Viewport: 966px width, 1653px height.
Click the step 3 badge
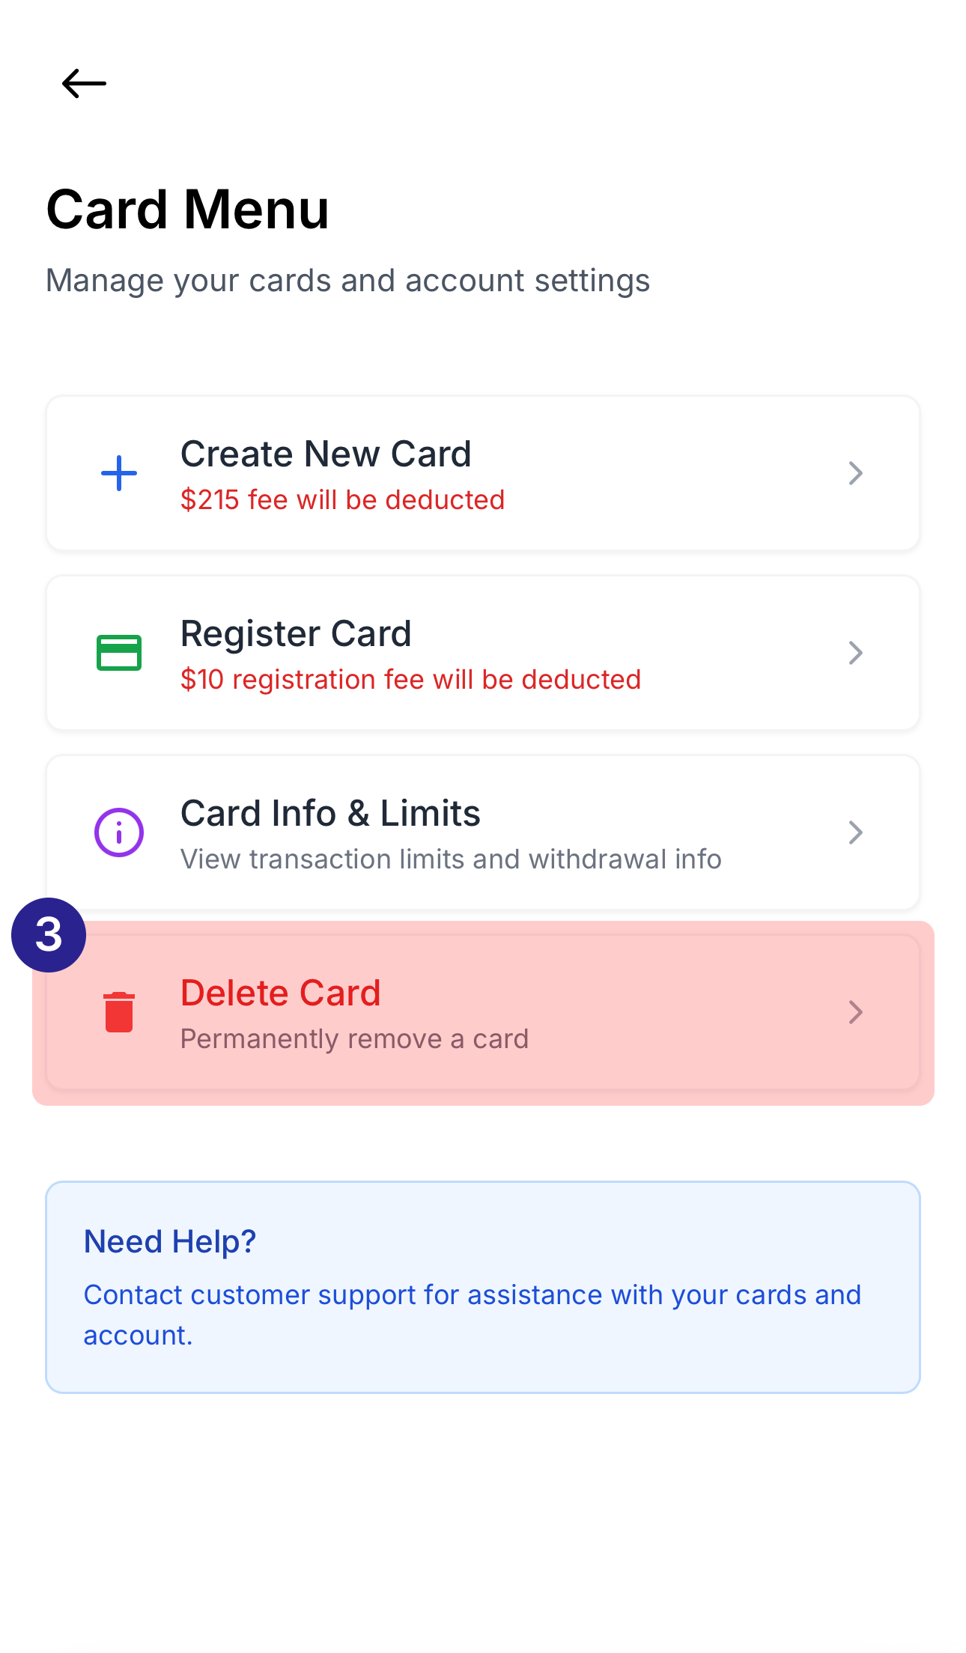49,935
